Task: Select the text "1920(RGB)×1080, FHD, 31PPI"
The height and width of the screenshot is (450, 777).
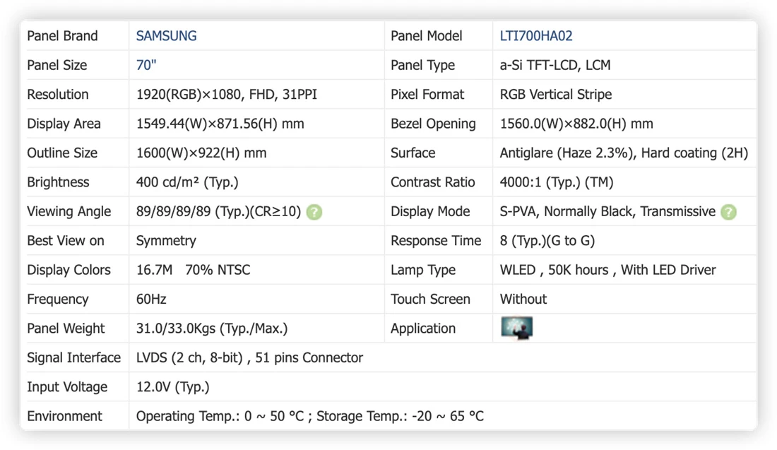Action: tap(227, 94)
